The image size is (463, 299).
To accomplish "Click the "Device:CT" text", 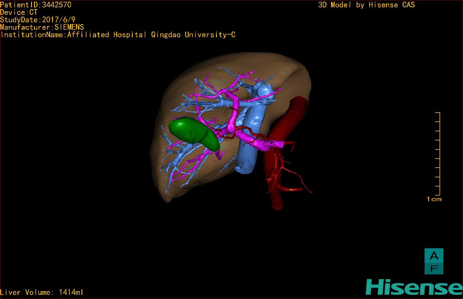I will (19, 12).
